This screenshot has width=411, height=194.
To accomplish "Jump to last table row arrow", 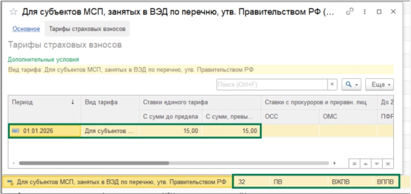I will 388,164.
